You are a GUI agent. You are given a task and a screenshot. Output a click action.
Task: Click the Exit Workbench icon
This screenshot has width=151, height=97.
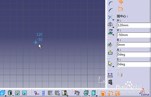click(x=110, y=52)
